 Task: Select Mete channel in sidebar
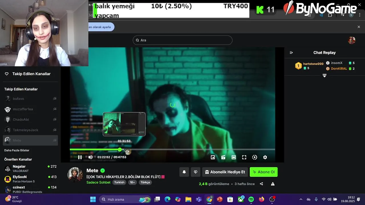pyautogui.click(x=30, y=140)
